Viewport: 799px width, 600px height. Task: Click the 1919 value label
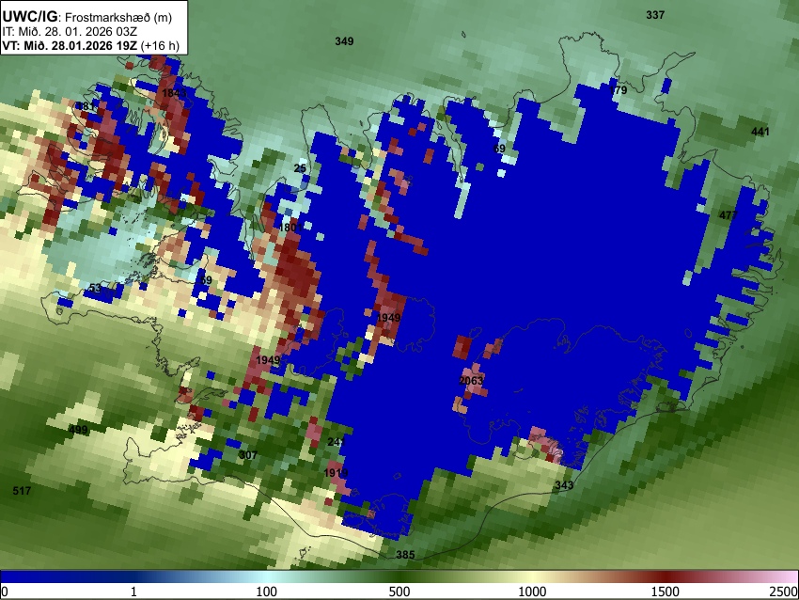click(336, 473)
